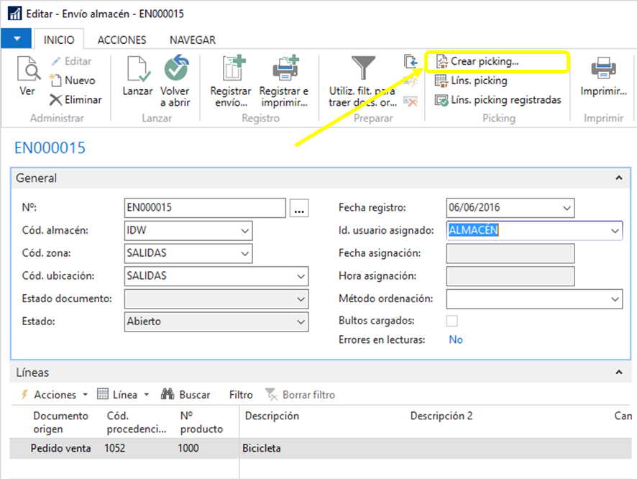This screenshot has width=637, height=479.
Task: Collapse the Líneas section
Action: [619, 372]
